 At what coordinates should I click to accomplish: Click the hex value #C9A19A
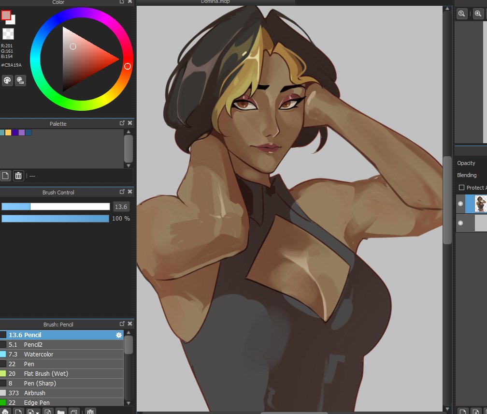[11, 65]
